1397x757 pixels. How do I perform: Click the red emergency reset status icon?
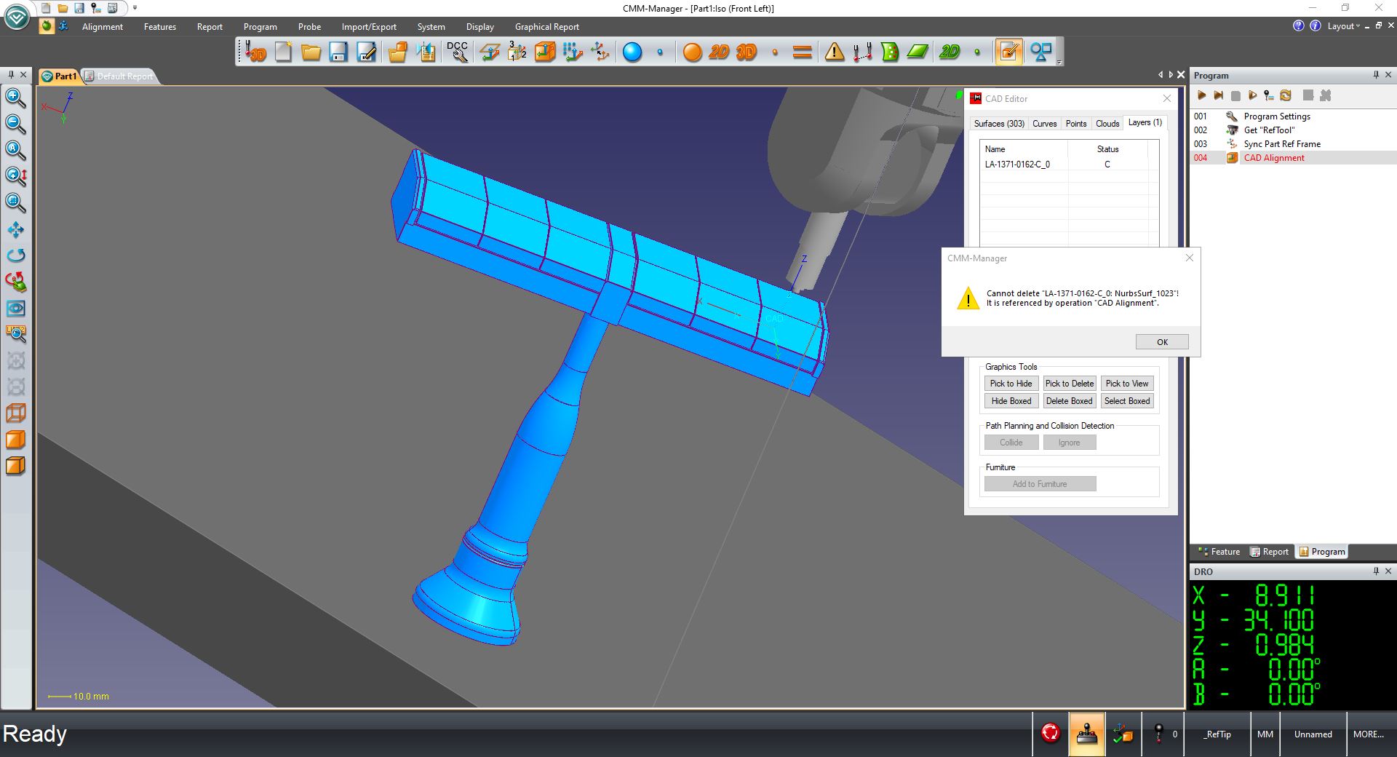tap(1050, 733)
